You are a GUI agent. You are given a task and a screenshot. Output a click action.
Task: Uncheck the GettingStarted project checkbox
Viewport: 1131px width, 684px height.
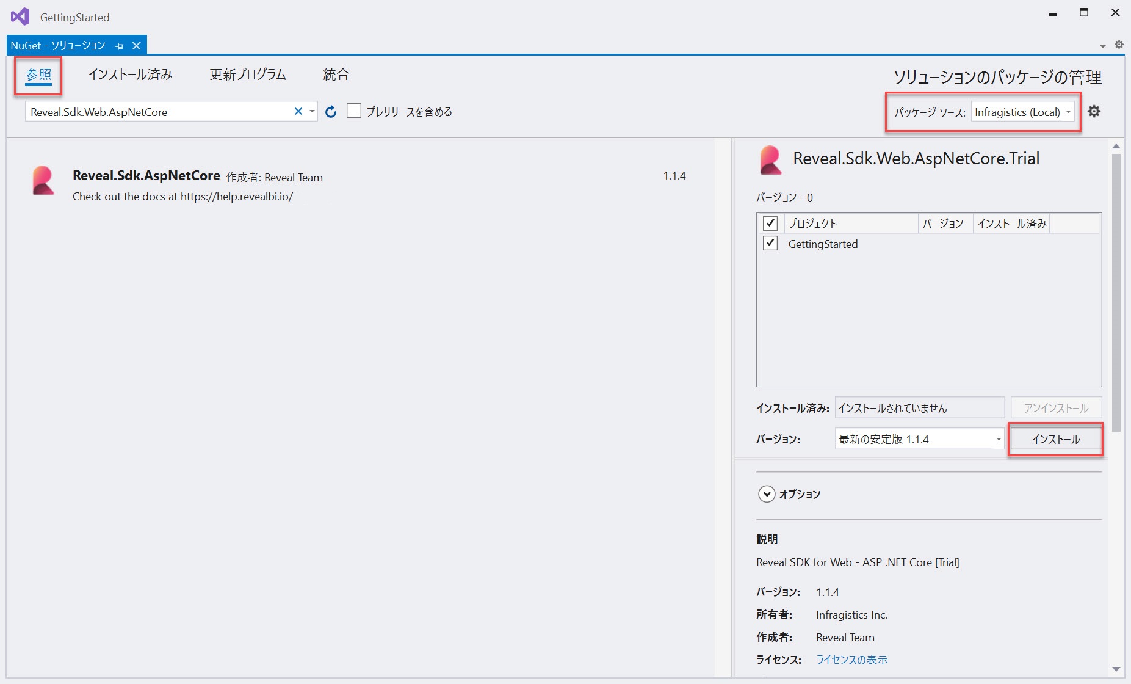[770, 243]
